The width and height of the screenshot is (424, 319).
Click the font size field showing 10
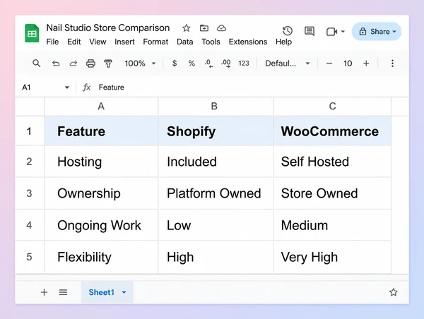coord(348,64)
